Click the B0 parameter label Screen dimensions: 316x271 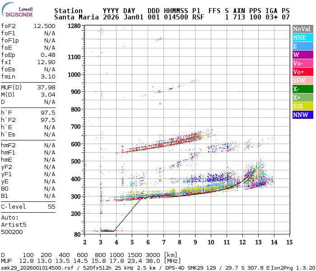(5, 189)
